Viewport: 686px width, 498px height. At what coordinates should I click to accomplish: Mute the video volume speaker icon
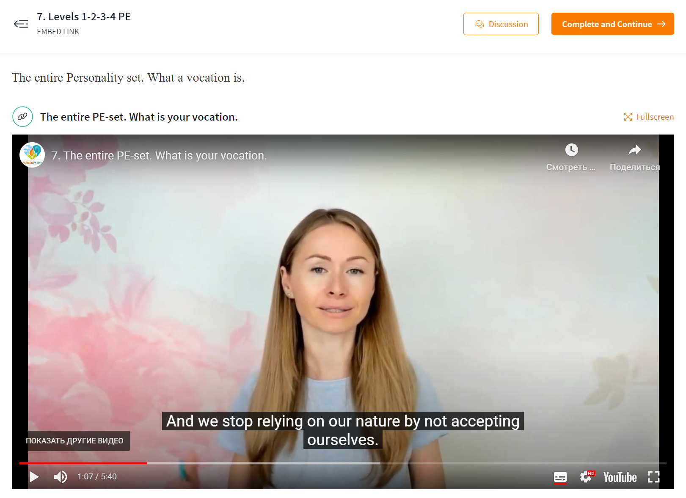[61, 477]
